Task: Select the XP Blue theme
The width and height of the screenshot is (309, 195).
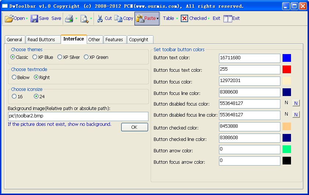Action: 35,57
